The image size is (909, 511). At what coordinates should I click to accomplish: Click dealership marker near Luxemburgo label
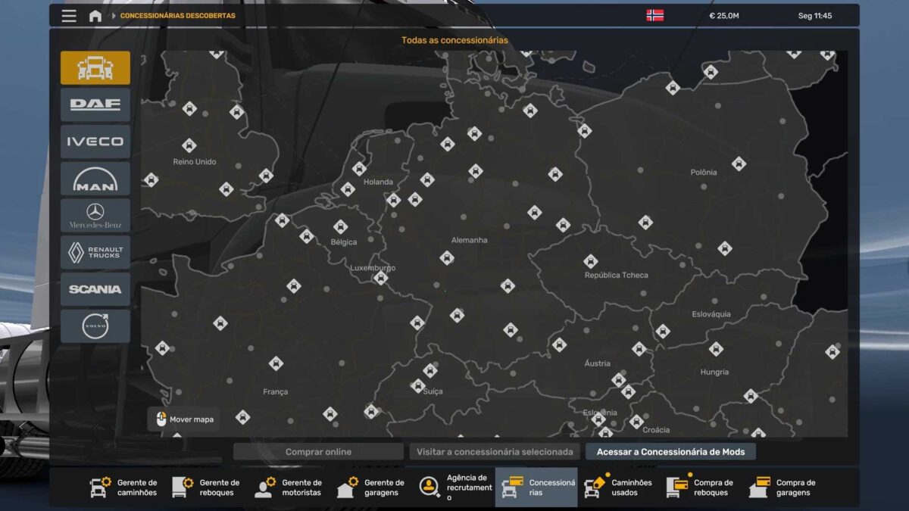pos(380,279)
